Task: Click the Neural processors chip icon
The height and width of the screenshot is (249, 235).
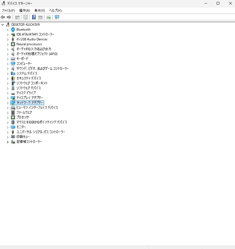Action: click(13, 44)
